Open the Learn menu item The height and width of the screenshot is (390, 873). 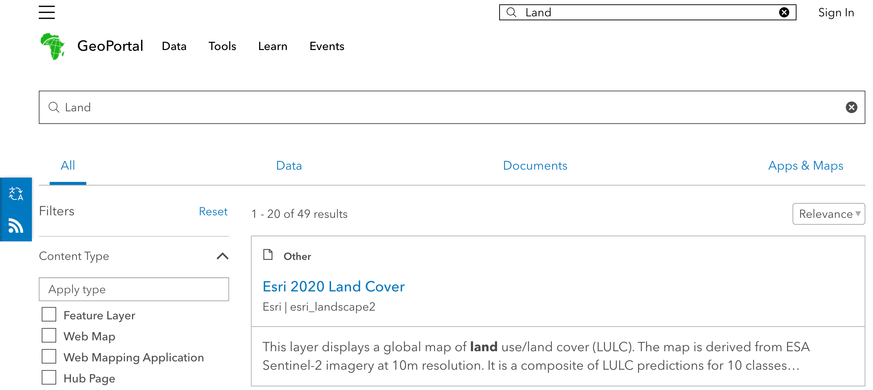(273, 46)
